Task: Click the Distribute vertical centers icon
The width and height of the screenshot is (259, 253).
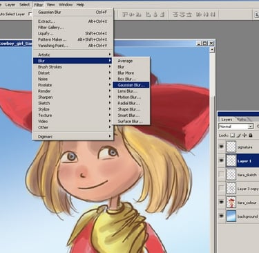Action: click(182, 15)
